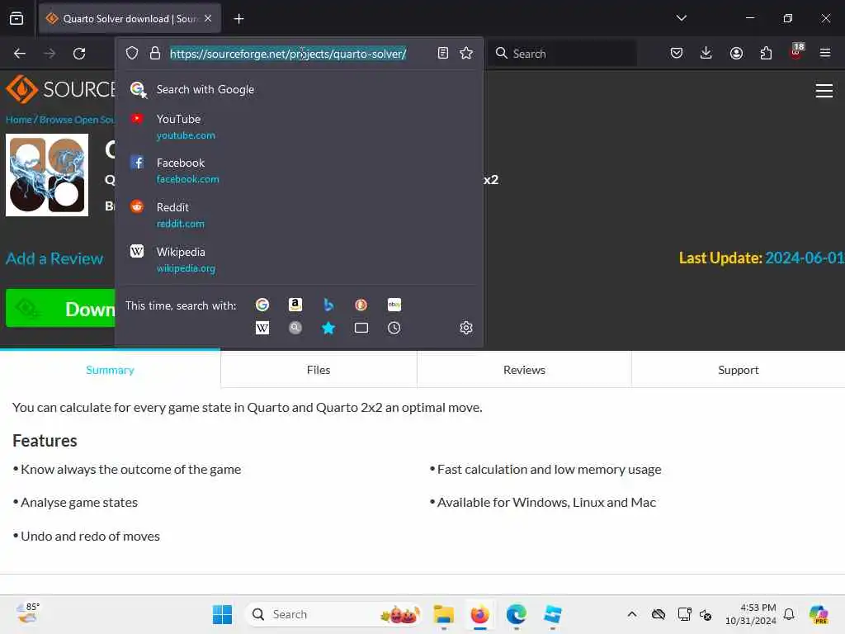This screenshot has height=634, width=845.
Task: Open a new tab with plus
Action: pyautogui.click(x=238, y=19)
